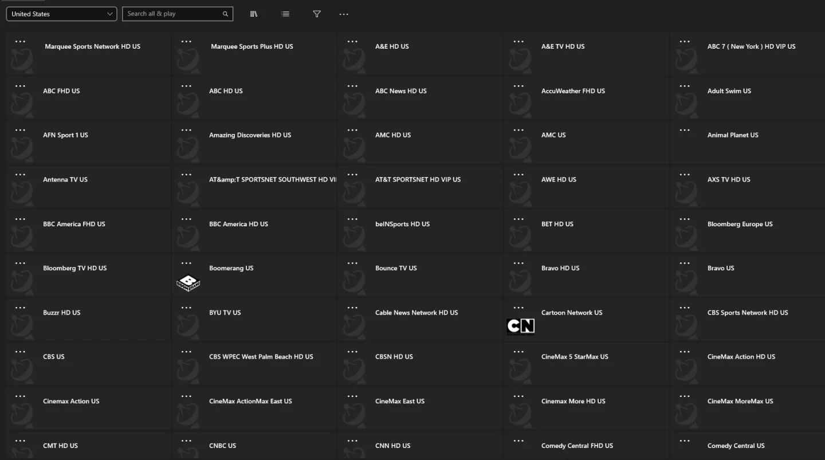This screenshot has height=460, width=825.
Task: Open the three-dot menu on AWE HD US
Action: coord(518,174)
